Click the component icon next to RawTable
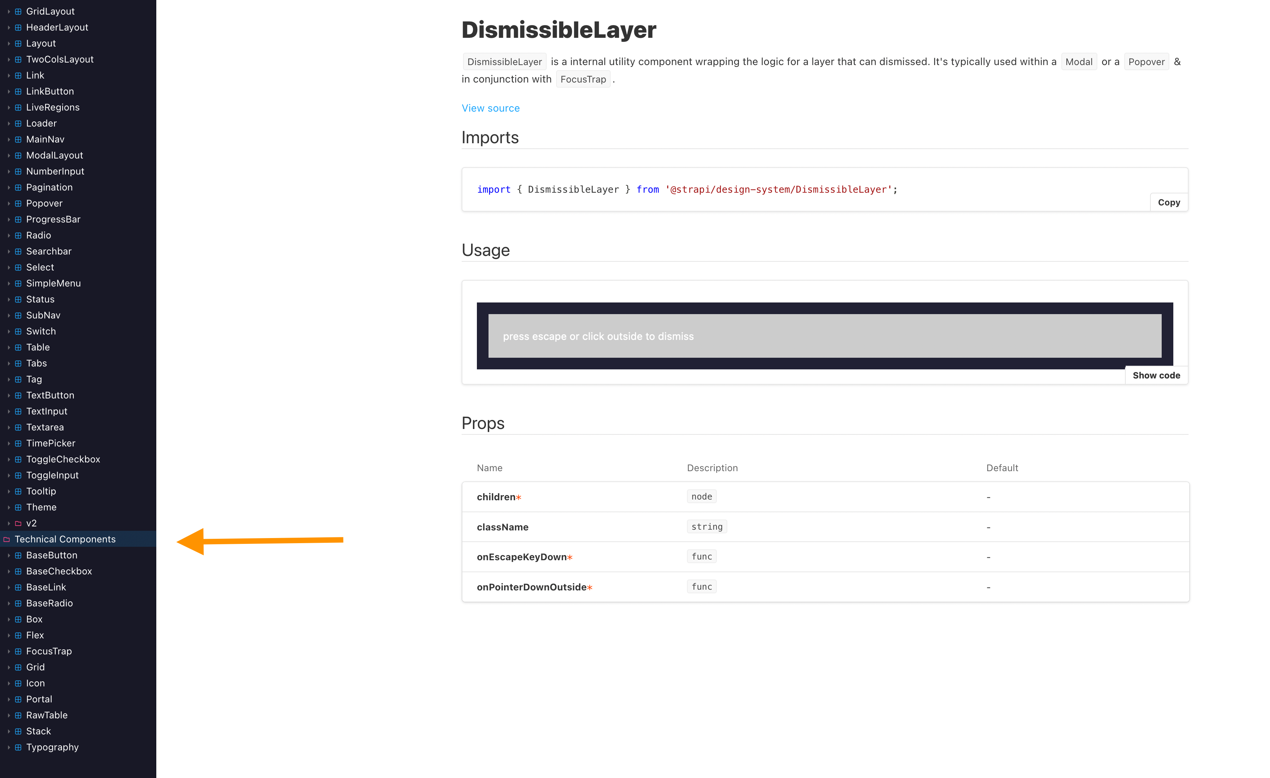The height and width of the screenshot is (778, 1270). pyautogui.click(x=18, y=715)
